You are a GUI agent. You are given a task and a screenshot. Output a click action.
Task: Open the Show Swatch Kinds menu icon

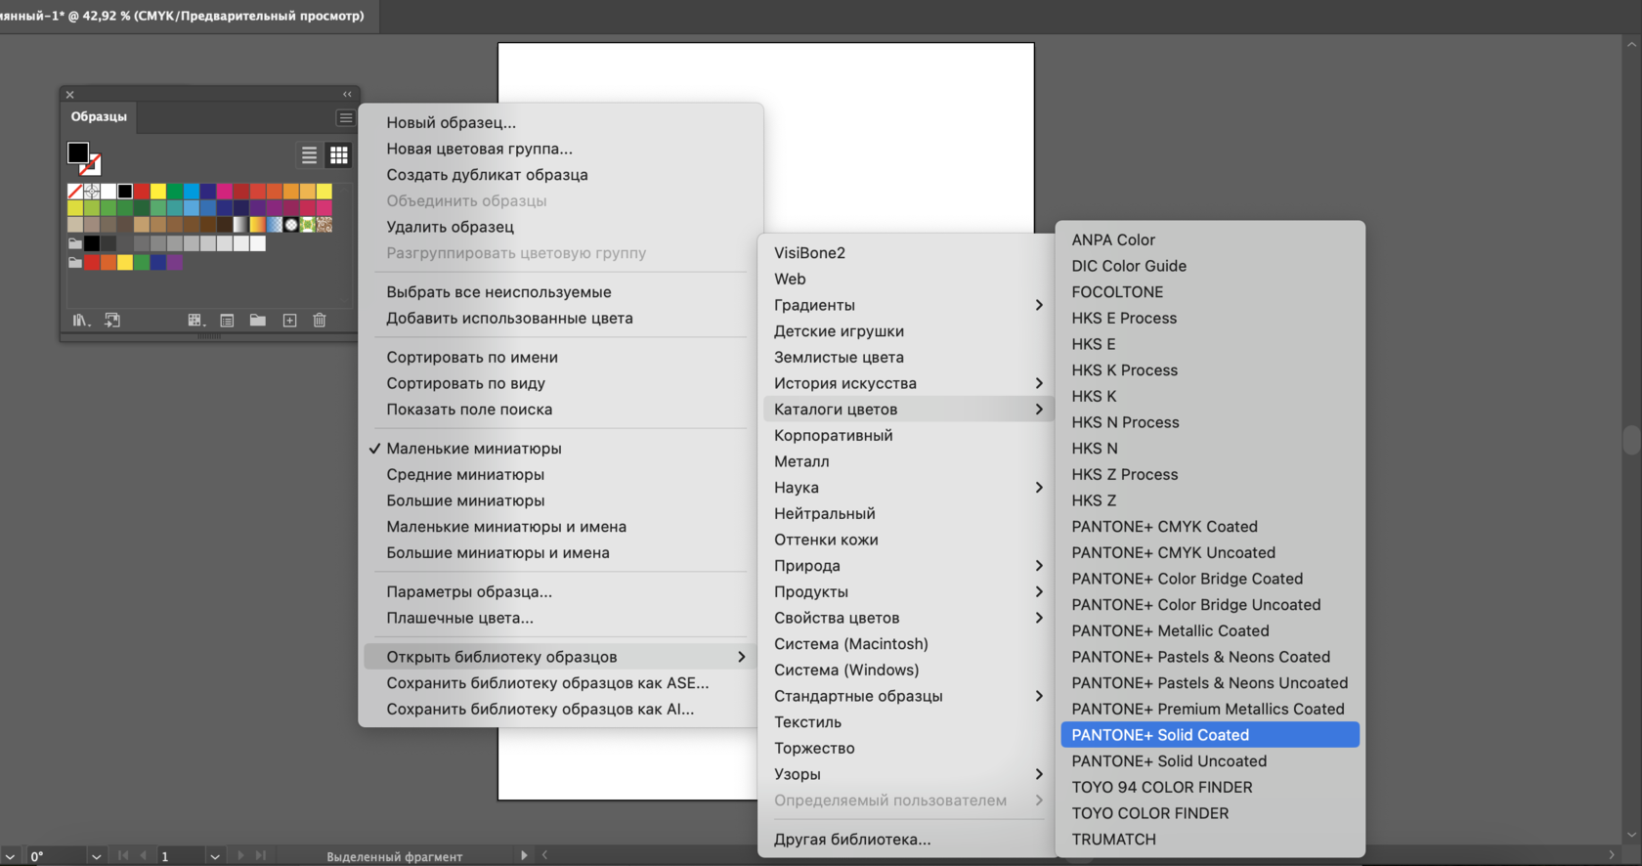[196, 321]
